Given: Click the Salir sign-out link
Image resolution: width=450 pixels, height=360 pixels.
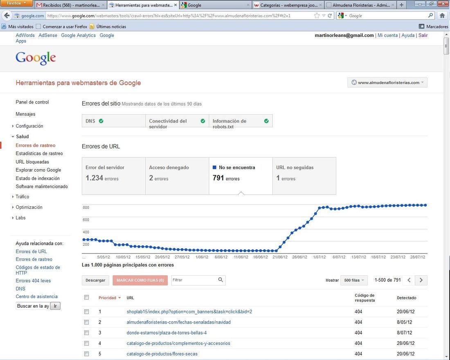Looking at the screenshot, I should click(x=423, y=35).
